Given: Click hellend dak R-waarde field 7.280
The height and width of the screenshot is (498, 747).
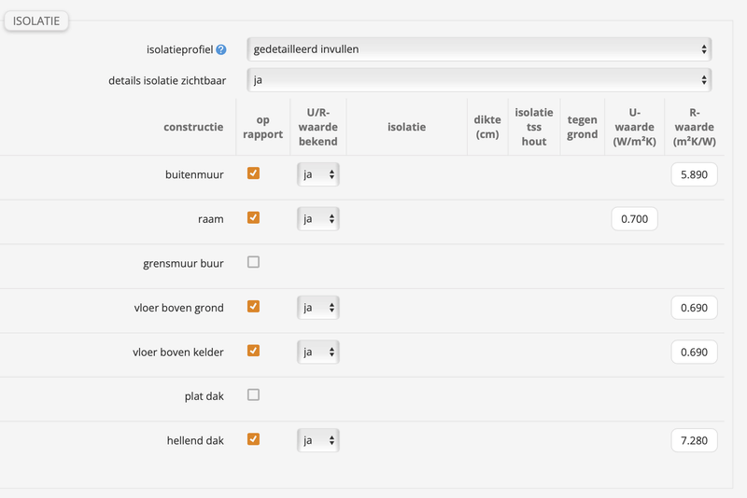Looking at the screenshot, I should (694, 440).
